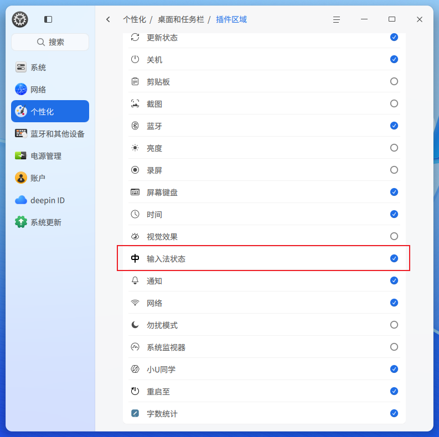The height and width of the screenshot is (437, 439).
Task: Uncheck the 小U同学 checkbox
Action: pyautogui.click(x=394, y=369)
